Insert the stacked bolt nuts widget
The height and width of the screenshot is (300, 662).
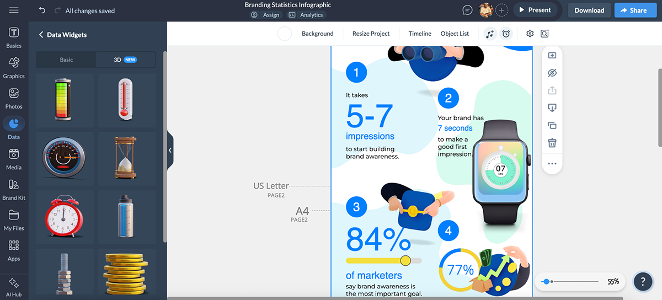[x=65, y=274]
